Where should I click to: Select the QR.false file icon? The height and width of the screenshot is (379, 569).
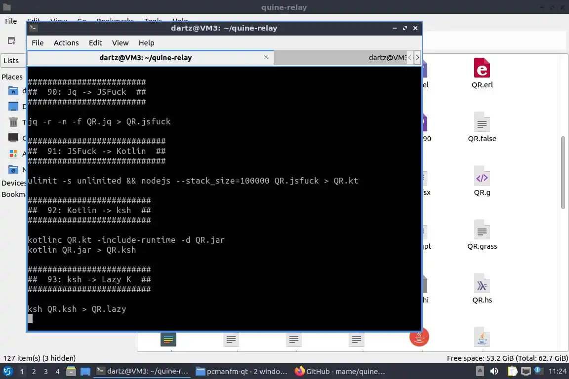pyautogui.click(x=482, y=121)
